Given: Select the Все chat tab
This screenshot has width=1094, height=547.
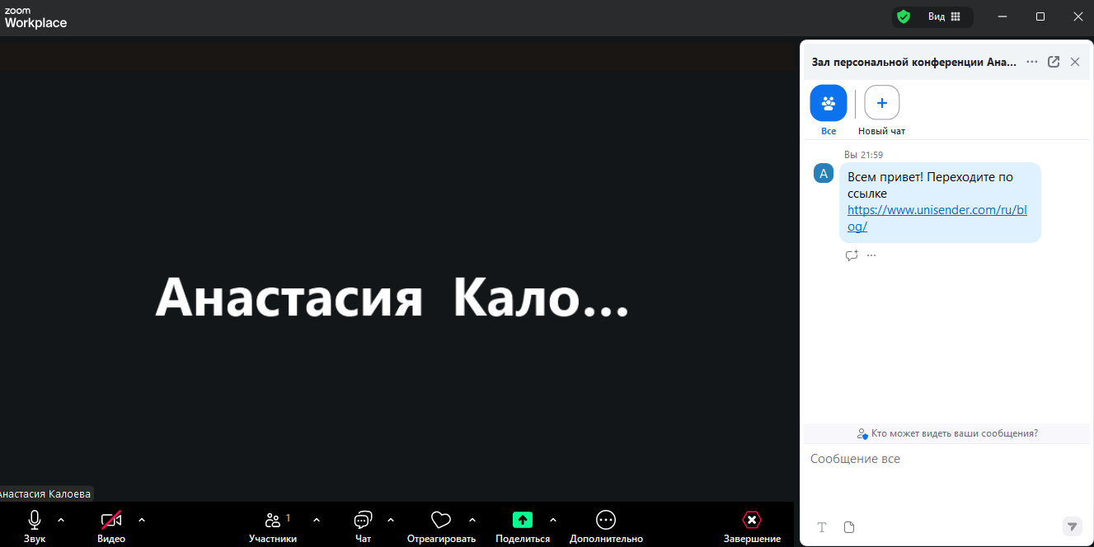Looking at the screenshot, I should [x=829, y=110].
